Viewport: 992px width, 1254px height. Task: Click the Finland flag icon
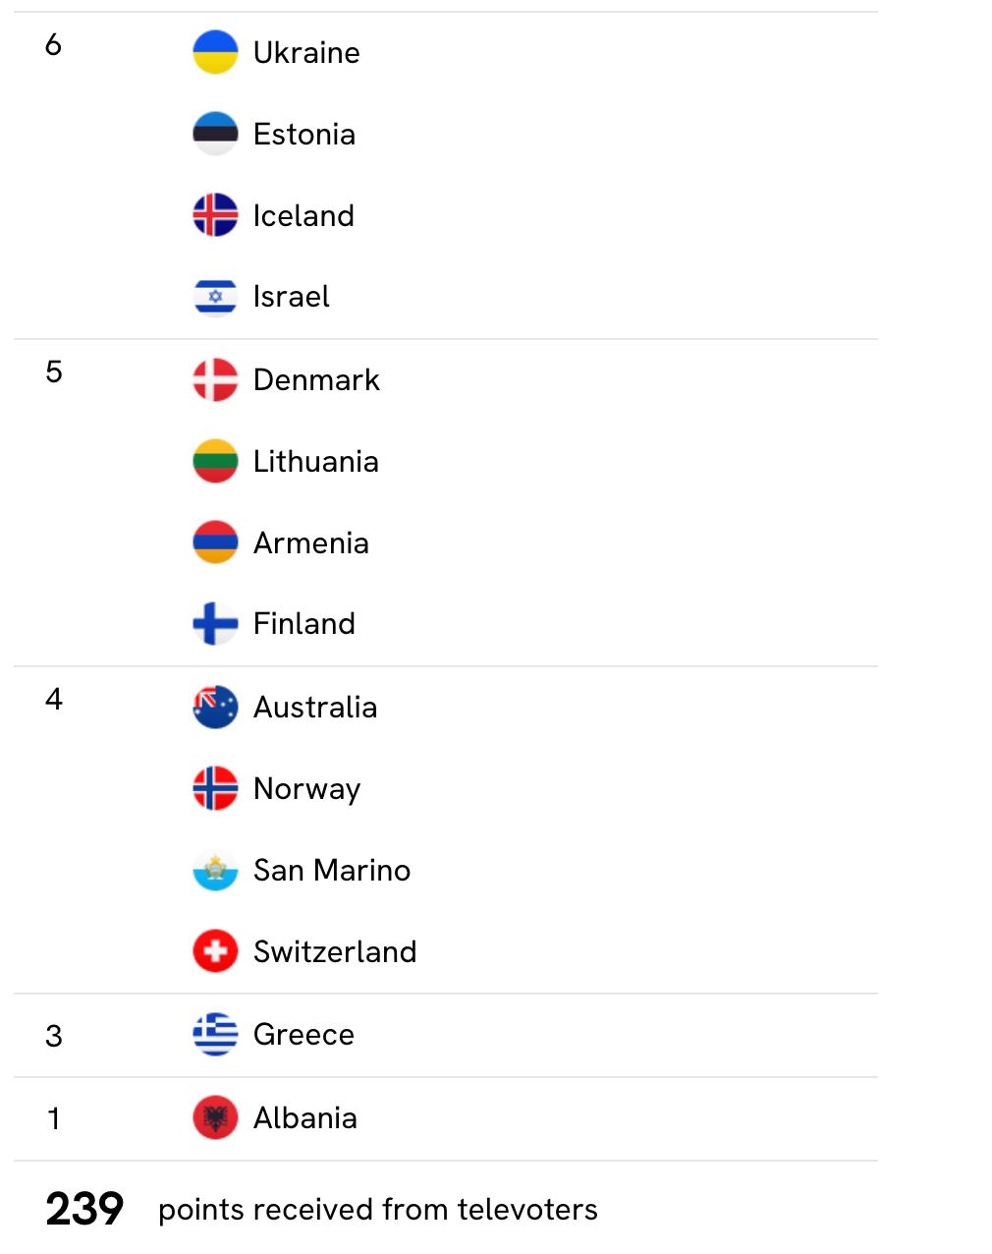[x=215, y=623]
